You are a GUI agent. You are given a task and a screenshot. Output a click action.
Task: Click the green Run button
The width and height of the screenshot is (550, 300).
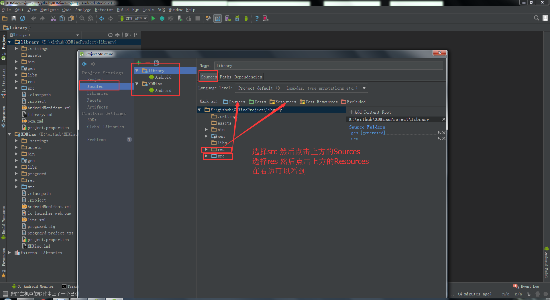pyautogui.click(x=153, y=19)
